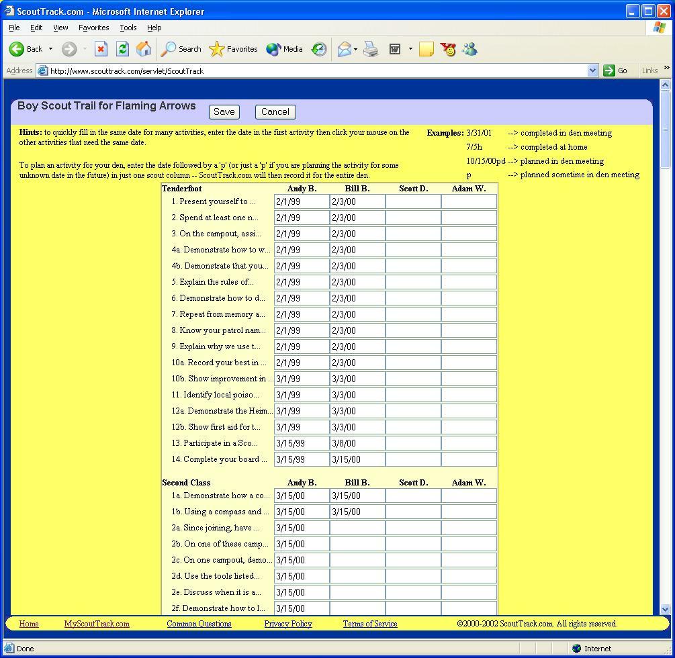Click Andy B. field for Tenderfoot 14
This screenshot has width=675, height=658.
point(302,459)
